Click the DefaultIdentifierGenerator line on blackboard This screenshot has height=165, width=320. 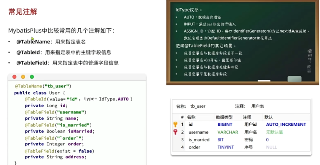tap(228, 38)
